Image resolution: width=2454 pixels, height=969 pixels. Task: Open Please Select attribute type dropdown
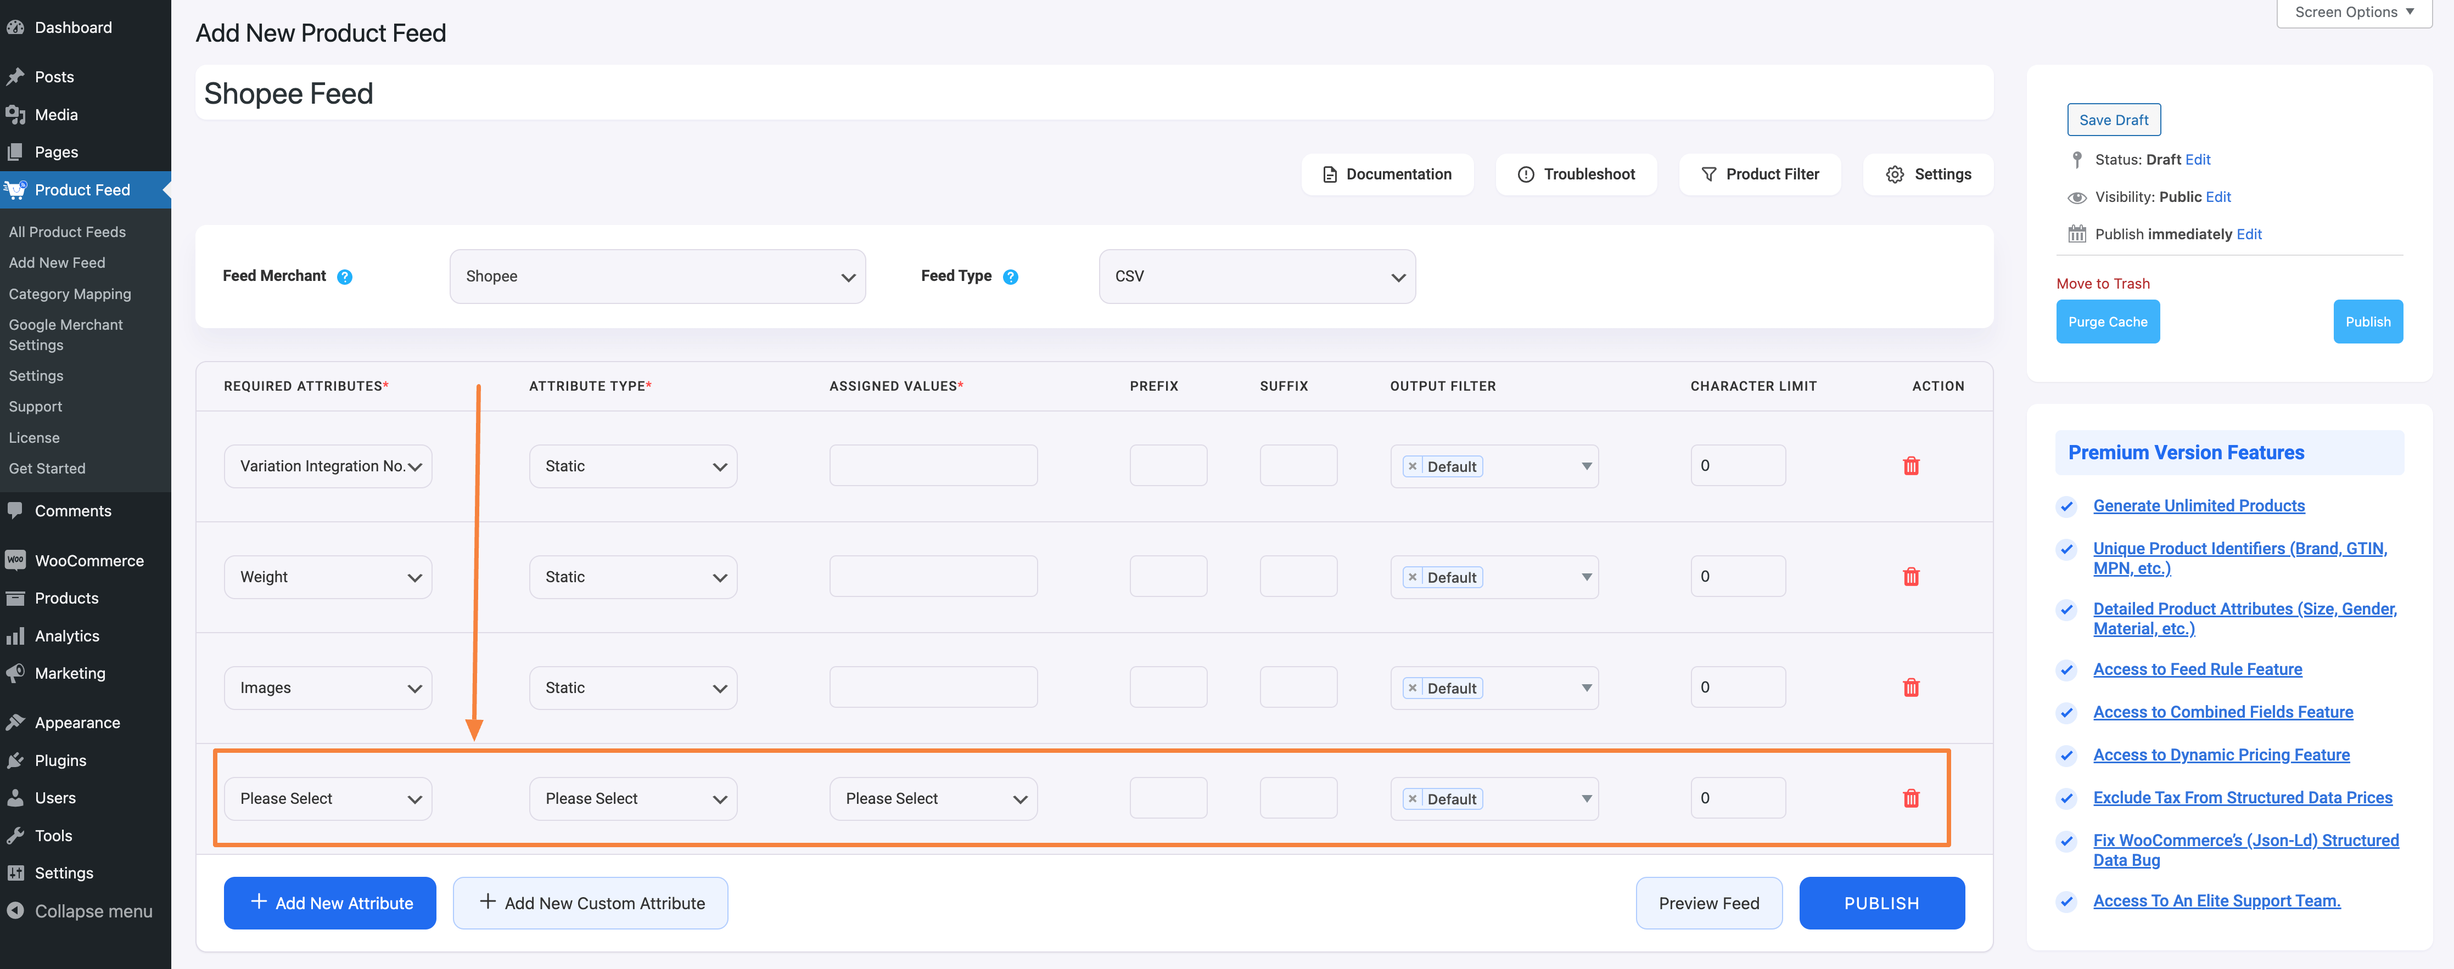point(632,798)
